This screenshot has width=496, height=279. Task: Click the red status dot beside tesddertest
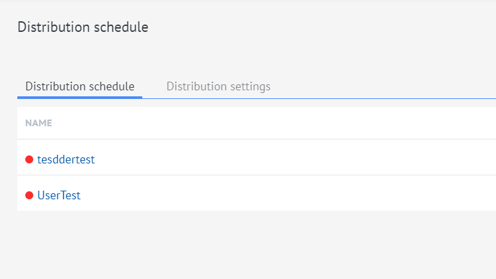click(x=29, y=159)
